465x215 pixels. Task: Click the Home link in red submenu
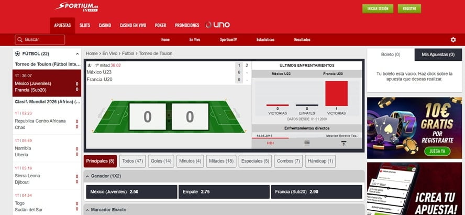pos(165,39)
